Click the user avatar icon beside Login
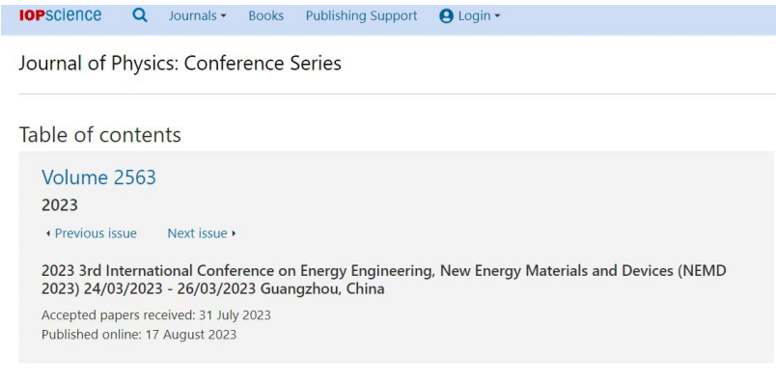Screen dimensions: 776x381 (x=447, y=16)
